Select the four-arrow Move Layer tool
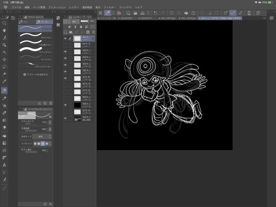Image resolution: width=276 pixels, height=207 pixels. (4, 60)
